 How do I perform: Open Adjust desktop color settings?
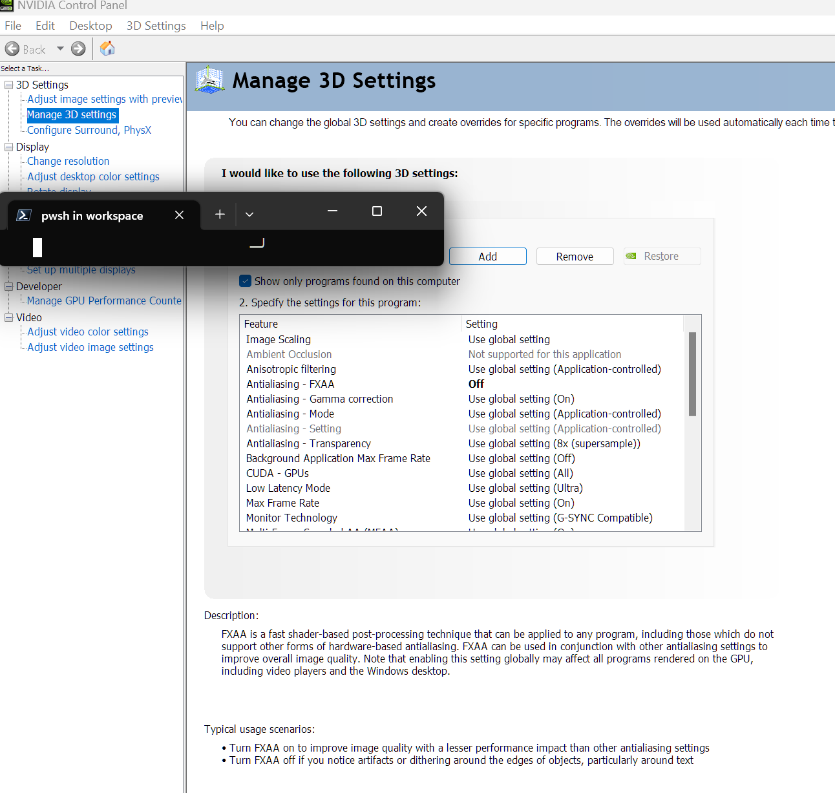(93, 176)
